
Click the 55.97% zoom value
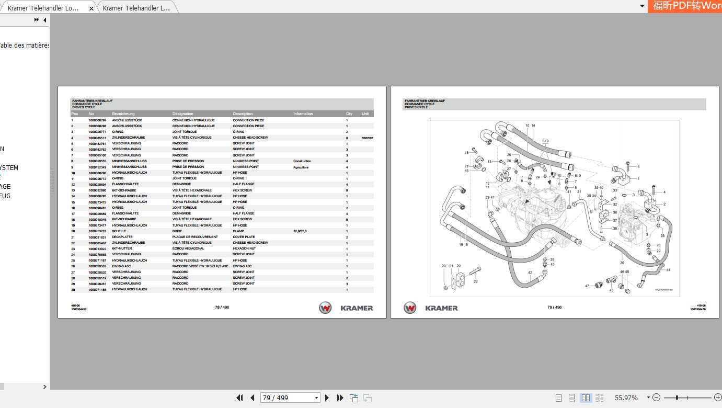[x=626, y=398]
